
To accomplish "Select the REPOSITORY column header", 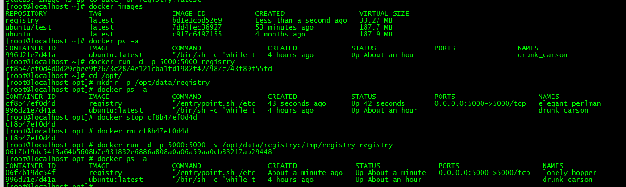I will [26, 13].
